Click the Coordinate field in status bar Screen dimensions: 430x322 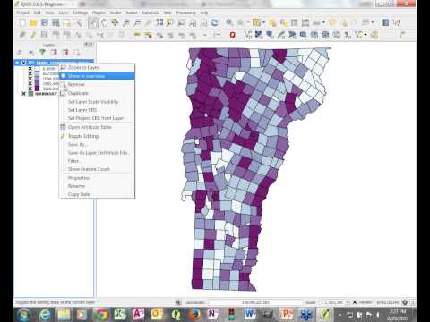tap(255, 302)
